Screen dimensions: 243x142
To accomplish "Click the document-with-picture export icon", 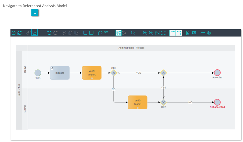I will [188, 33].
